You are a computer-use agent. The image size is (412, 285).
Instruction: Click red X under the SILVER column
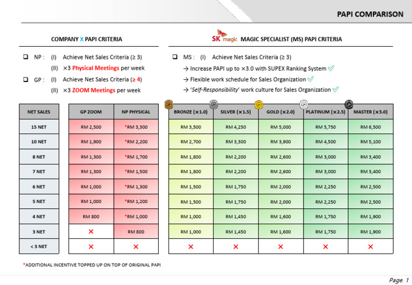[236, 246]
